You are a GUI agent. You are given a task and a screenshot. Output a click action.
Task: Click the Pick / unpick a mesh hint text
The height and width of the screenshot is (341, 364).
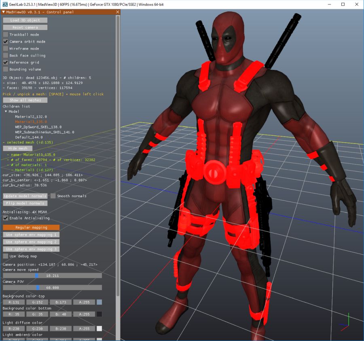[53, 94]
